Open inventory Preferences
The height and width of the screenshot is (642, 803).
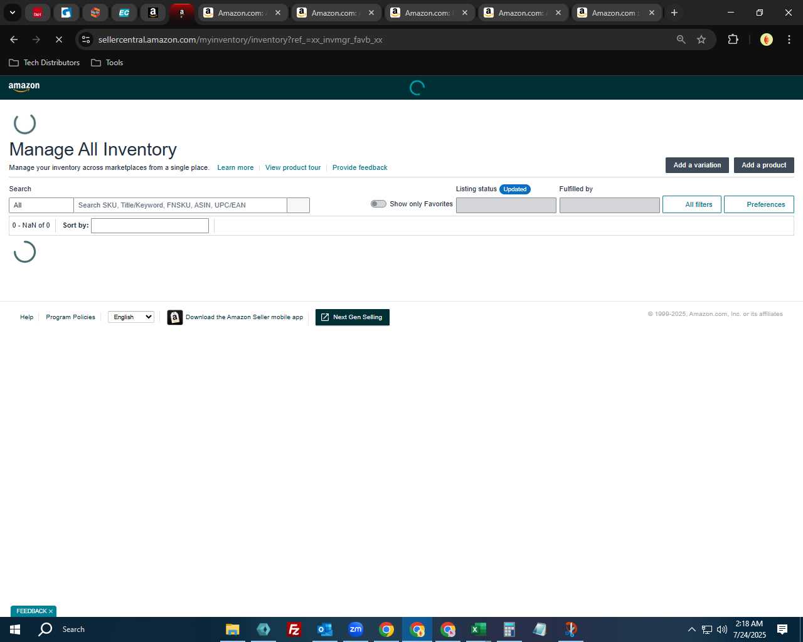[759, 204]
